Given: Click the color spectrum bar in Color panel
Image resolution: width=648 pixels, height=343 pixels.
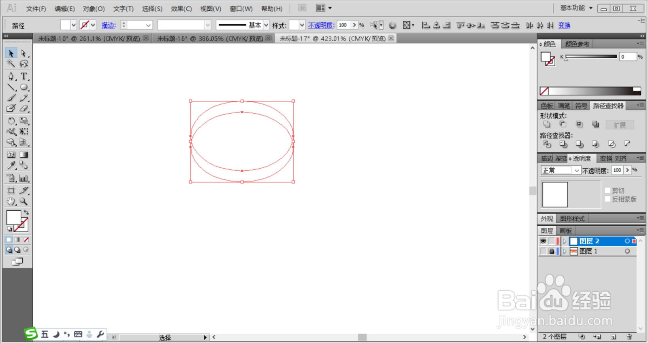Looking at the screenshot, I should pyautogui.click(x=590, y=91).
